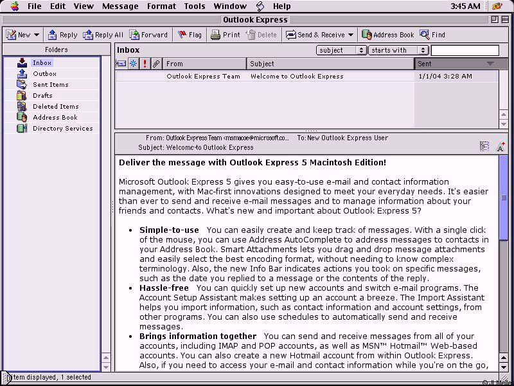Image resolution: width=514 pixels, height=386 pixels.
Task: Sort messages by the From column
Action: 204,64
